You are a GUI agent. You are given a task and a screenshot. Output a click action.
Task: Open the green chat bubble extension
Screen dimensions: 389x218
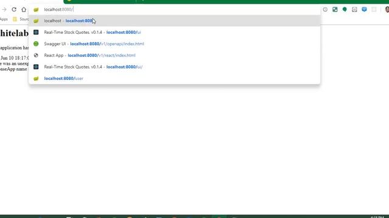tap(345, 10)
